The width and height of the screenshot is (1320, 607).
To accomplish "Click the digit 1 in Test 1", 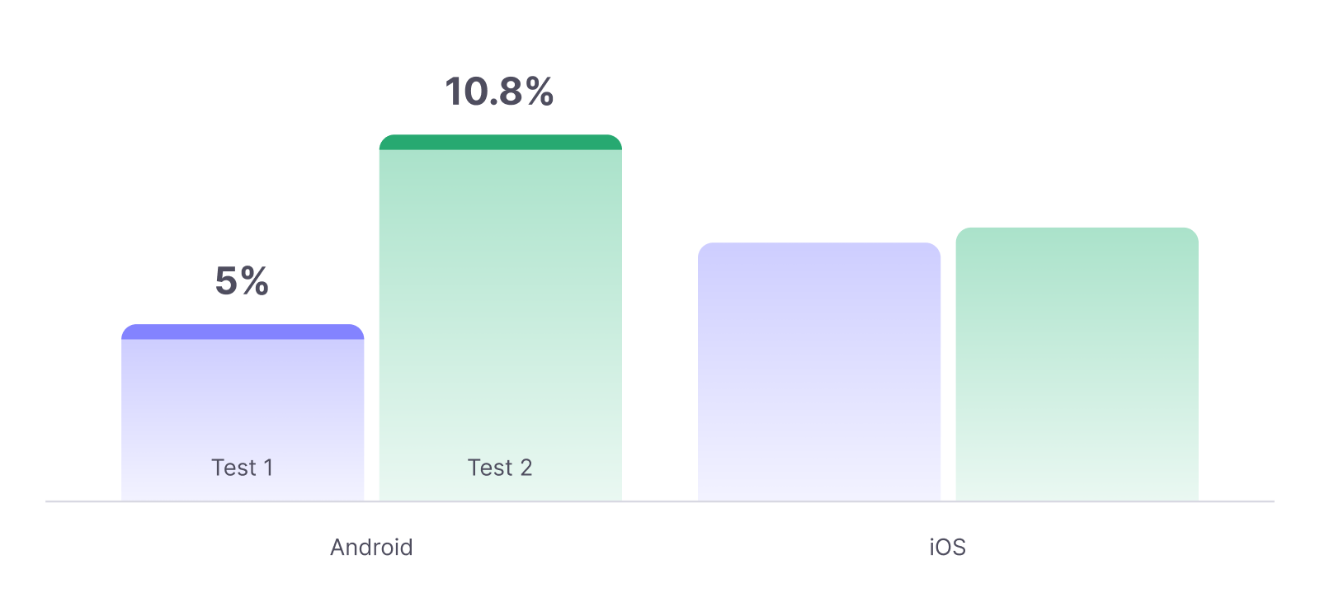I will pyautogui.click(x=268, y=468).
